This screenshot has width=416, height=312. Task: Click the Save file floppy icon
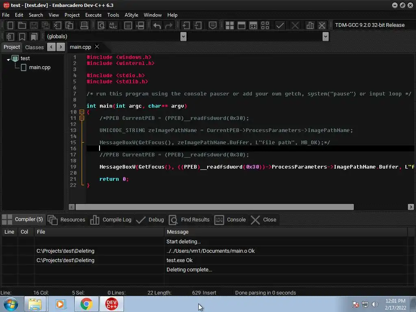tap(34, 26)
